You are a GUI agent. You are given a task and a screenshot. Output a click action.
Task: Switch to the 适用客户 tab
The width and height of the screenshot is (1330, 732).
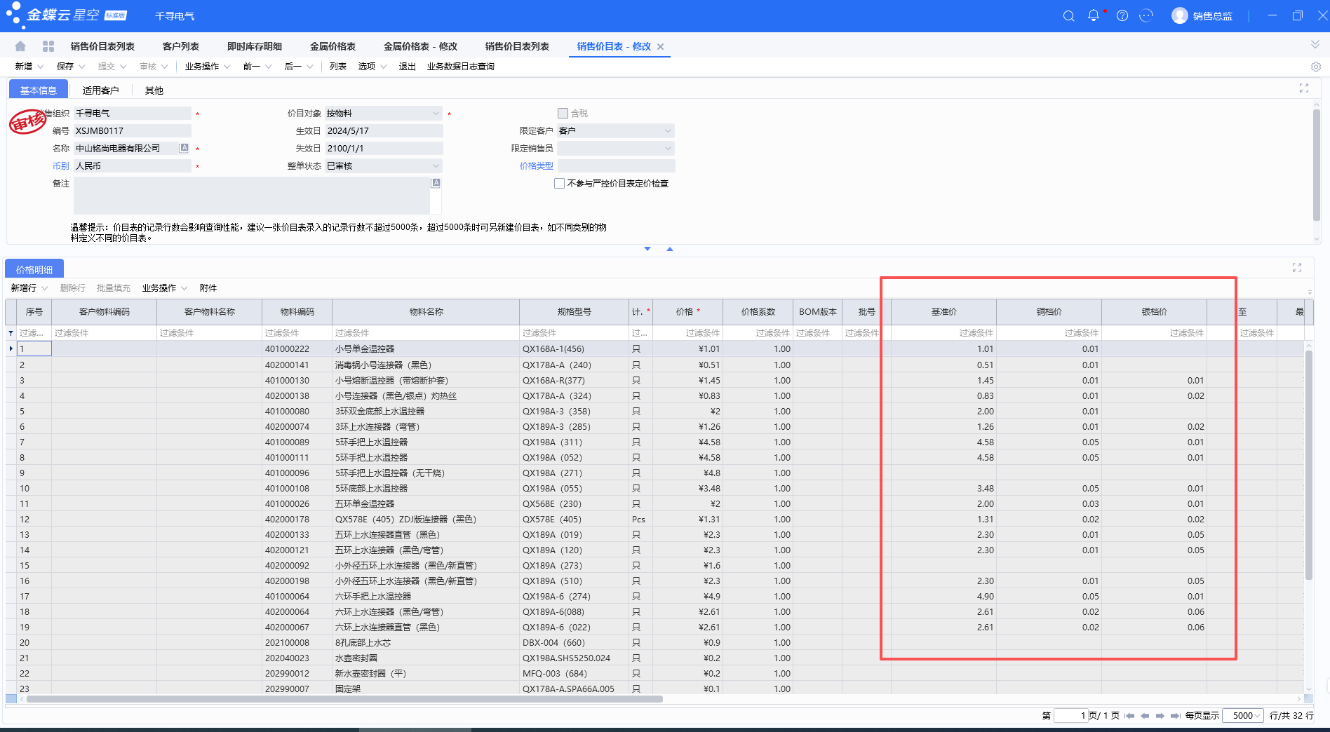point(100,90)
